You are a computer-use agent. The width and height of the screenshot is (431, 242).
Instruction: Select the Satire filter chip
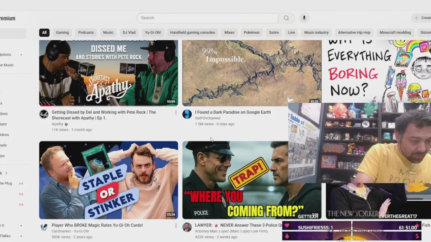(274, 33)
